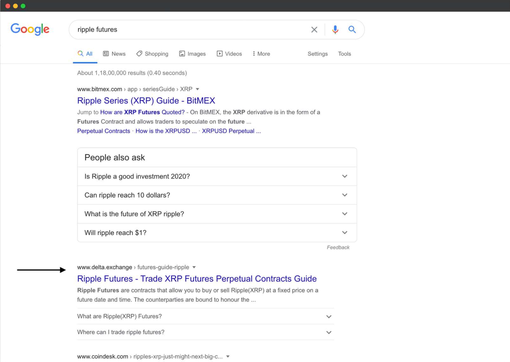Click the blue magnifier search button
The height and width of the screenshot is (362, 510).
352,29
